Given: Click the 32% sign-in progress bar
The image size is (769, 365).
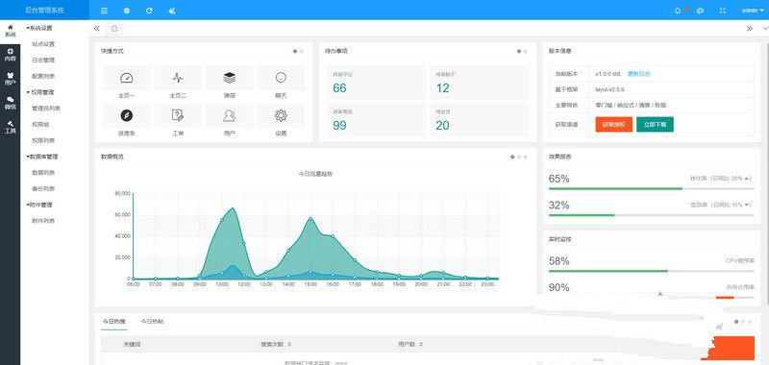Looking at the screenshot, I should (652, 215).
